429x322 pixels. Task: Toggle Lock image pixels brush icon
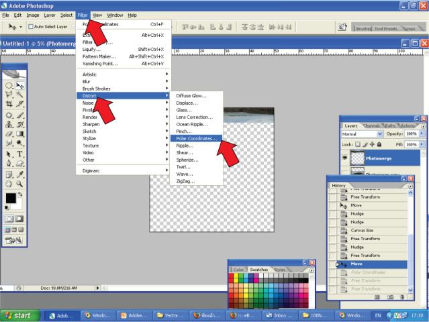point(365,144)
